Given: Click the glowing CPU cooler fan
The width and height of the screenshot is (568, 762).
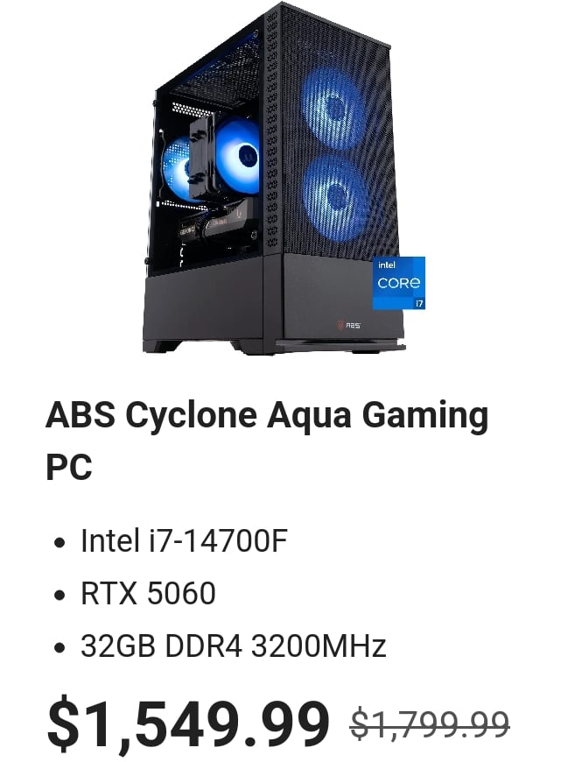Looking at the screenshot, I should (237, 156).
